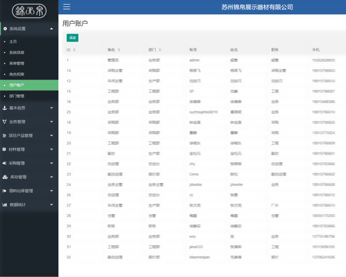Toggle the hamburger sidebar menu icon
346x277 pixels.
67,7
